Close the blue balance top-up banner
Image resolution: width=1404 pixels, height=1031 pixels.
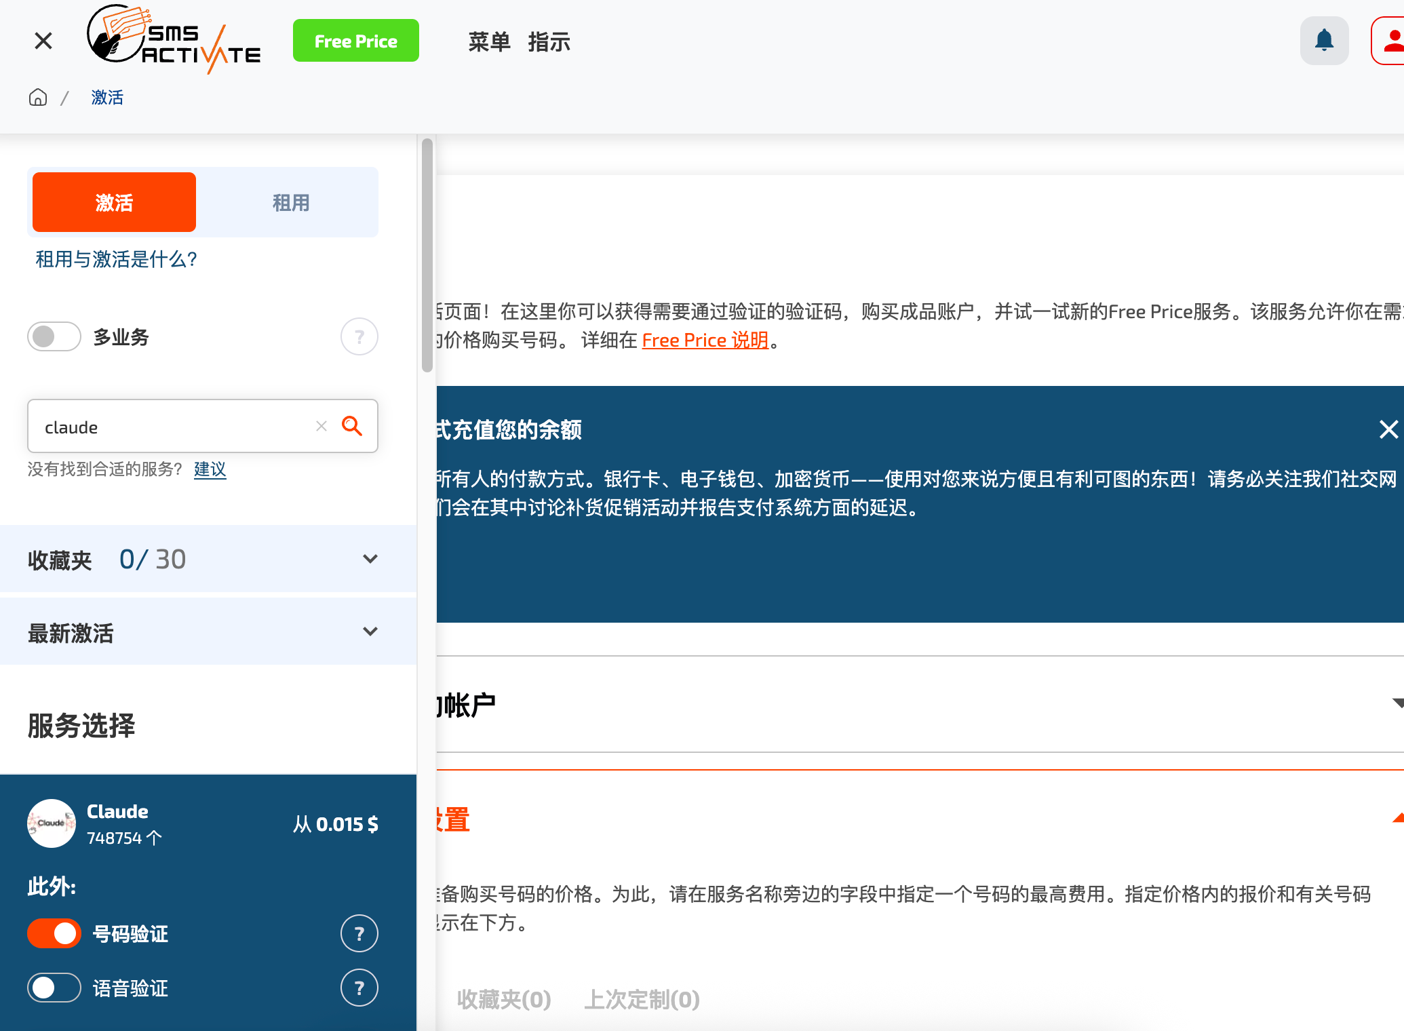pyautogui.click(x=1388, y=429)
